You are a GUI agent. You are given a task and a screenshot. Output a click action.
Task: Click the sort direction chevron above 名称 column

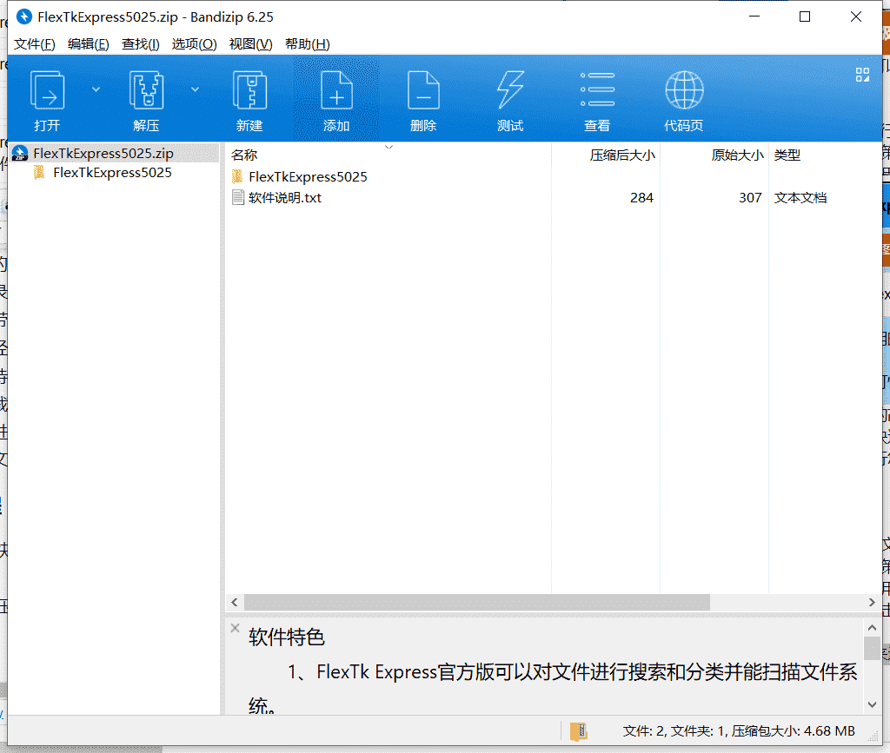pyautogui.click(x=389, y=147)
